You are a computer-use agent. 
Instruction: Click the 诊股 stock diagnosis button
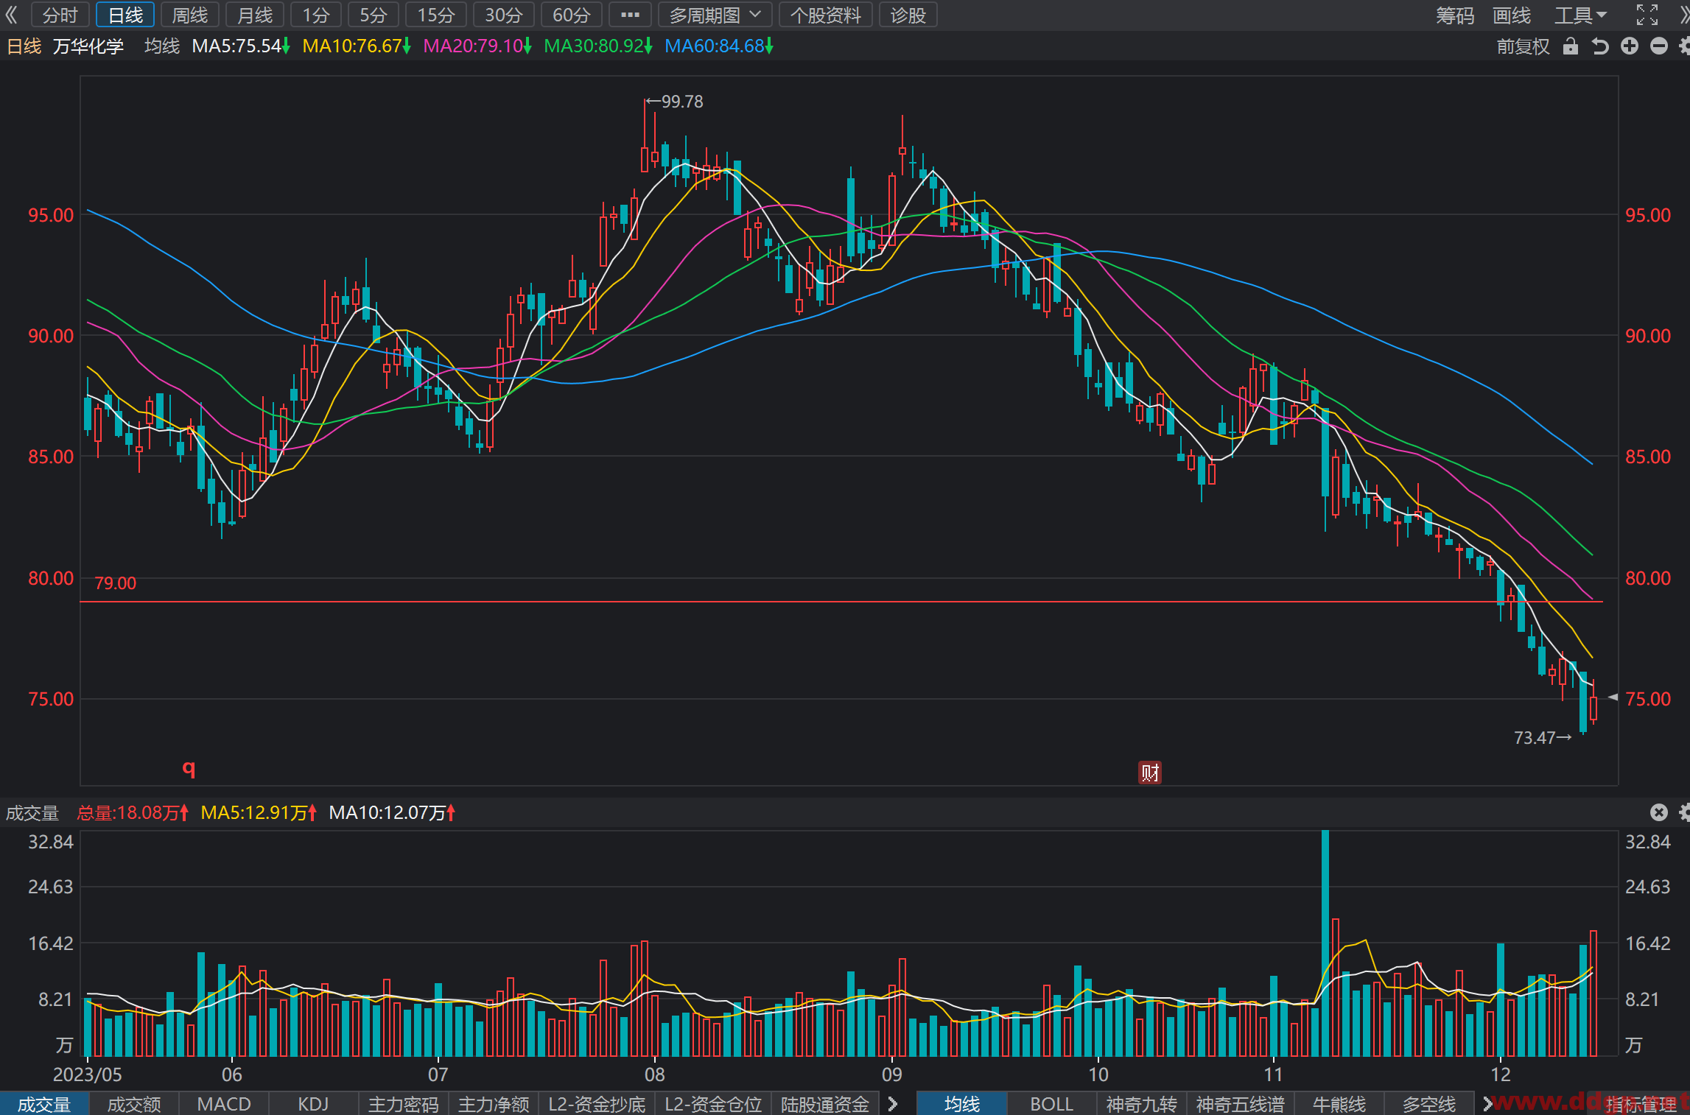908,15
